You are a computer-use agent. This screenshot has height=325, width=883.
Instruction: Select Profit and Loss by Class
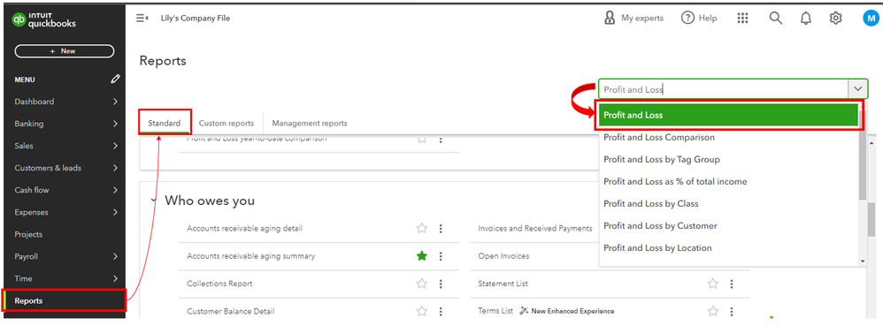(x=651, y=203)
